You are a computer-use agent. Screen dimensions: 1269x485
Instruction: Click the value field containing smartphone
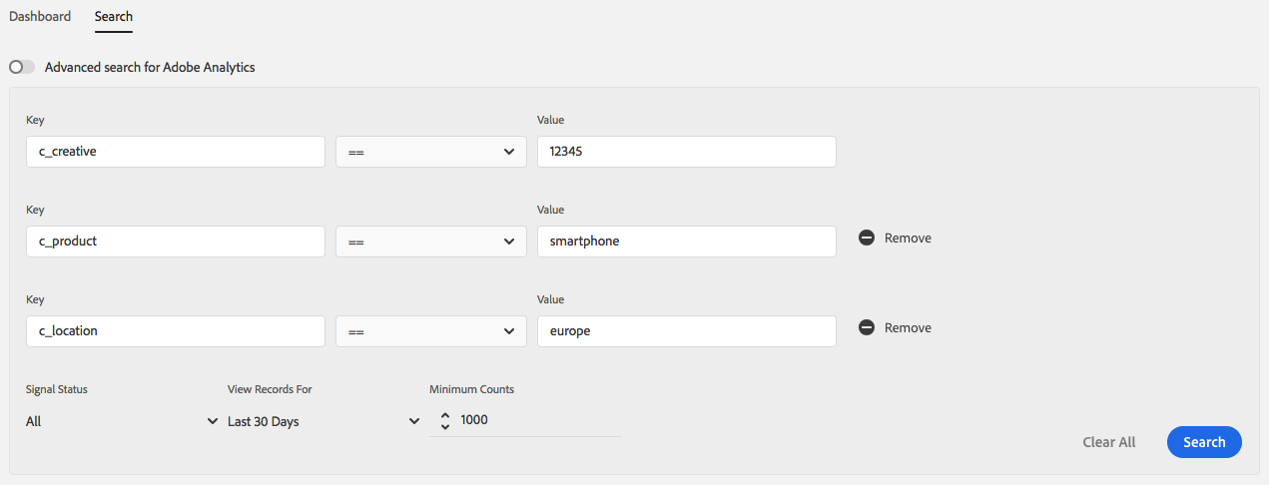point(686,242)
